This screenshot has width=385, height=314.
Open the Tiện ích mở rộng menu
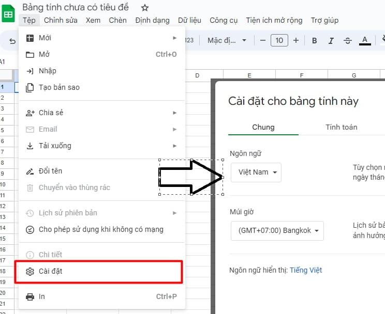(x=274, y=20)
